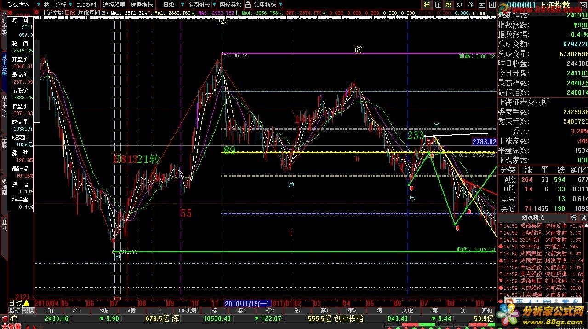Click the 2783.02 price tag on chart
This screenshot has height=329, width=588.
[x=484, y=142]
